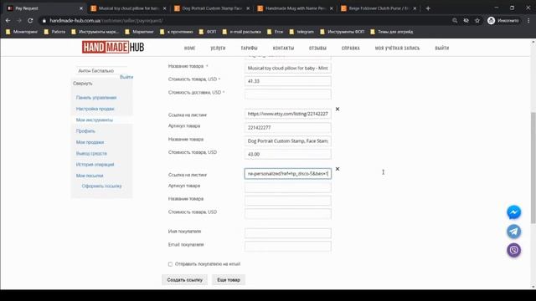Open the browser zoom magnifier icon
536x301 pixels.
[x=455, y=20]
